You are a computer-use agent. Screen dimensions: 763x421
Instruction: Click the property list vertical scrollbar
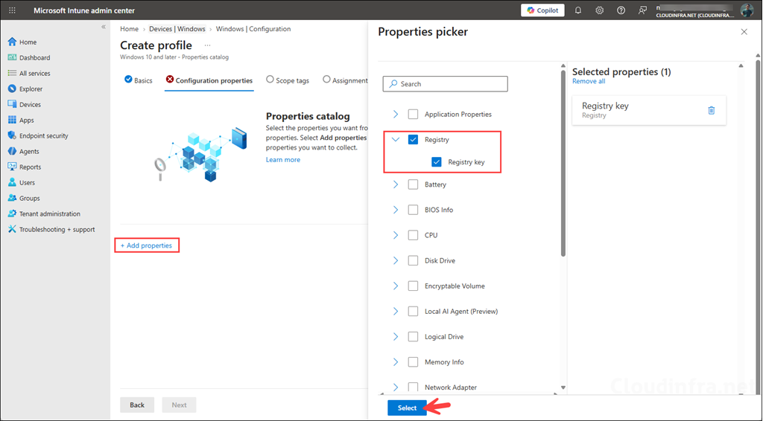(x=563, y=163)
